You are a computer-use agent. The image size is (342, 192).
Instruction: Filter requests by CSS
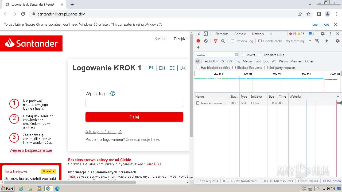(x=229, y=61)
